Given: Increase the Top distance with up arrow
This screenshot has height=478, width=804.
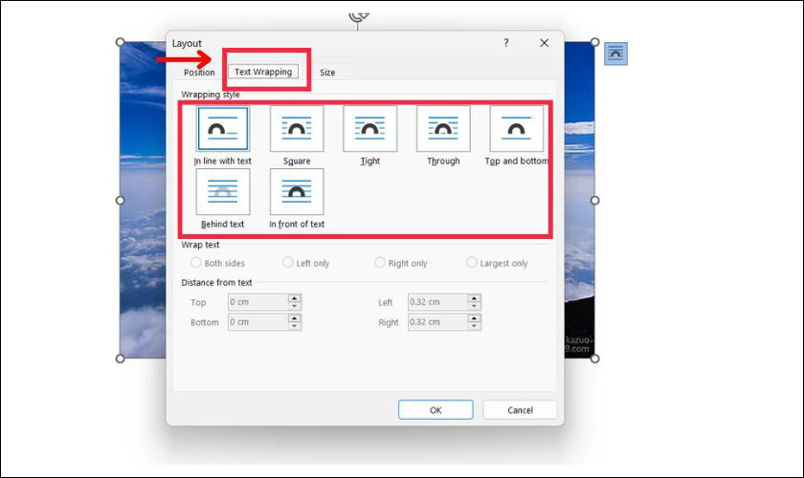Looking at the screenshot, I should (295, 298).
